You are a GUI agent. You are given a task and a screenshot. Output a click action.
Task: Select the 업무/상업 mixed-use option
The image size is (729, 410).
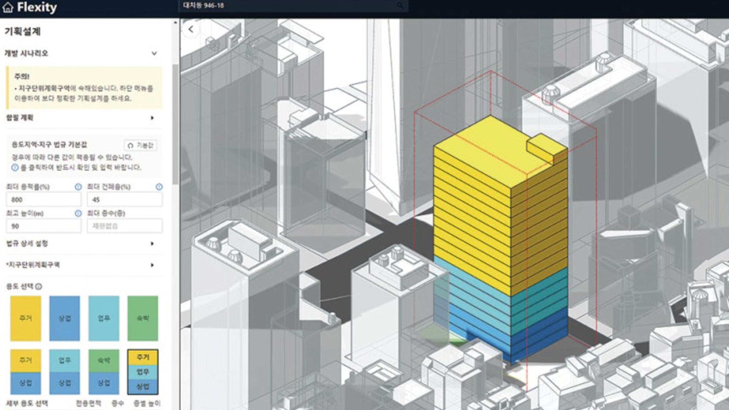point(64,372)
